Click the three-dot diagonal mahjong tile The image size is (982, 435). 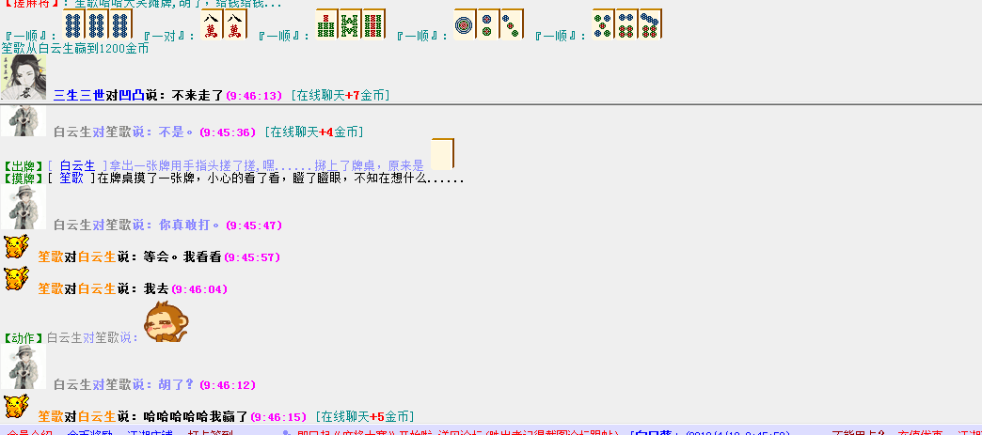(x=511, y=24)
